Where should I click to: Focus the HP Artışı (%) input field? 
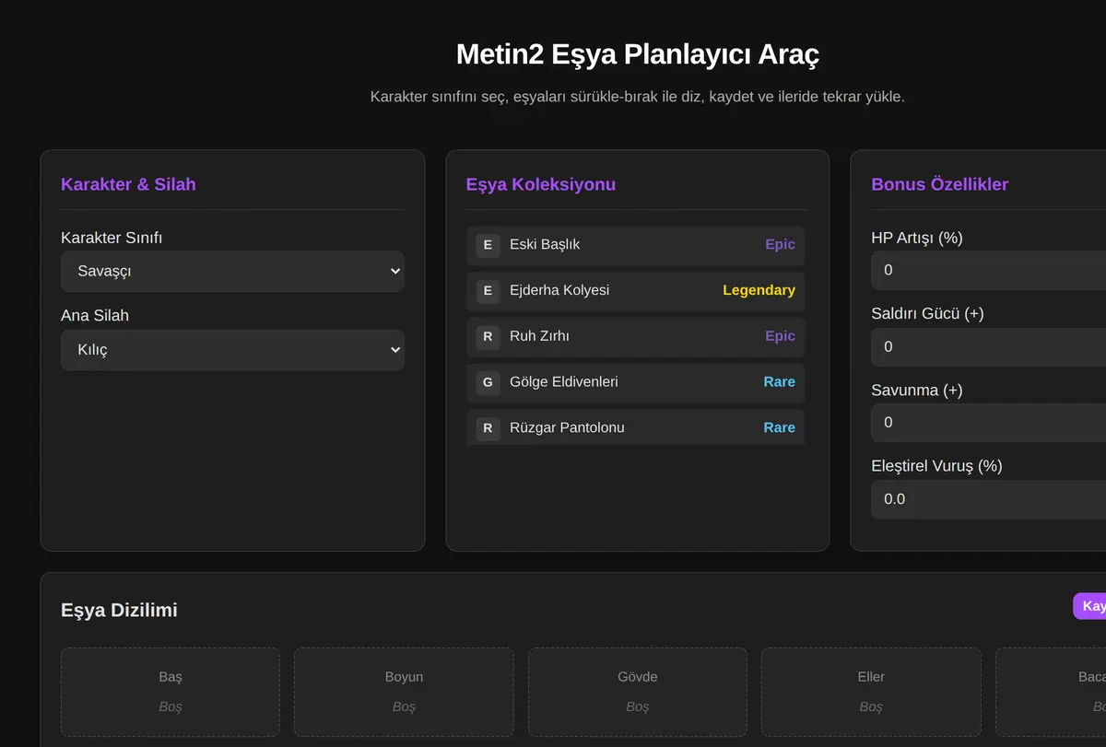(988, 270)
